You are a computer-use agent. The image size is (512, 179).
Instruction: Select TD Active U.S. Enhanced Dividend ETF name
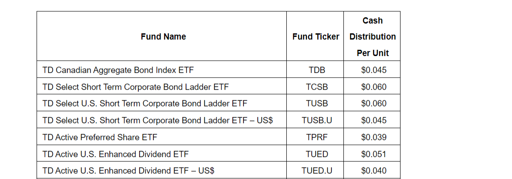pyautogui.click(x=116, y=154)
